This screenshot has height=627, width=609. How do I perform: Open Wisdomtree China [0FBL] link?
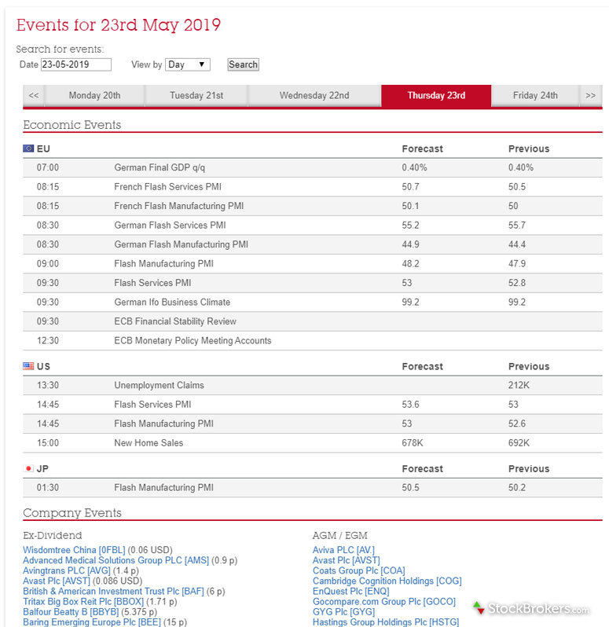[x=74, y=550]
